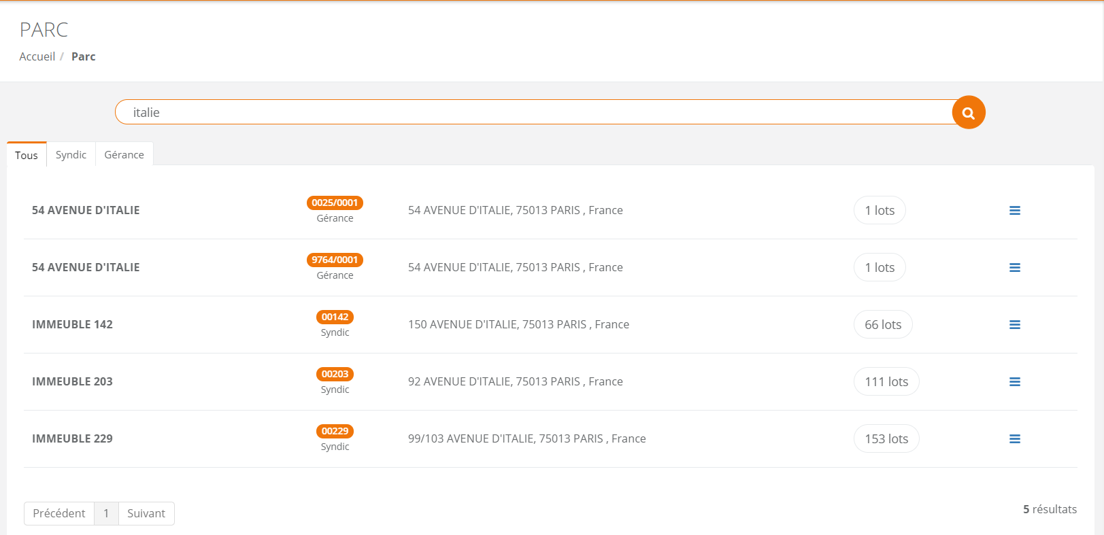The width and height of the screenshot is (1104, 535).
Task: Open hamburger menu for IMMEUBLE 229
Action: tap(1015, 439)
